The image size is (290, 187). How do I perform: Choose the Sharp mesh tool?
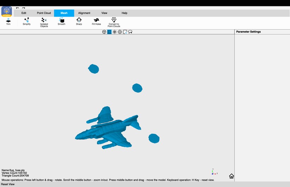pyautogui.click(x=79, y=21)
